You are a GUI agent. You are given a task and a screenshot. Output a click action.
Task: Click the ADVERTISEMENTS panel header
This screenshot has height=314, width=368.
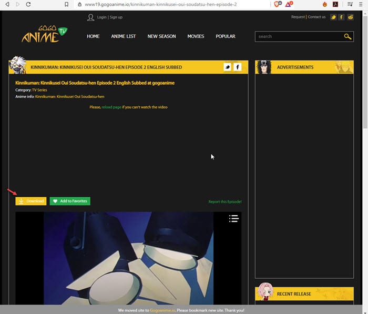tap(304, 67)
